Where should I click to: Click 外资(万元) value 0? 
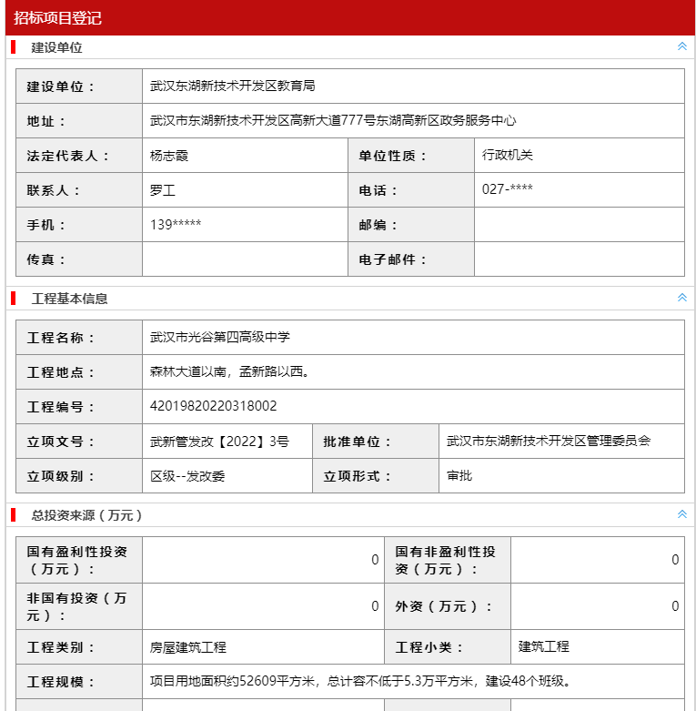click(x=675, y=606)
